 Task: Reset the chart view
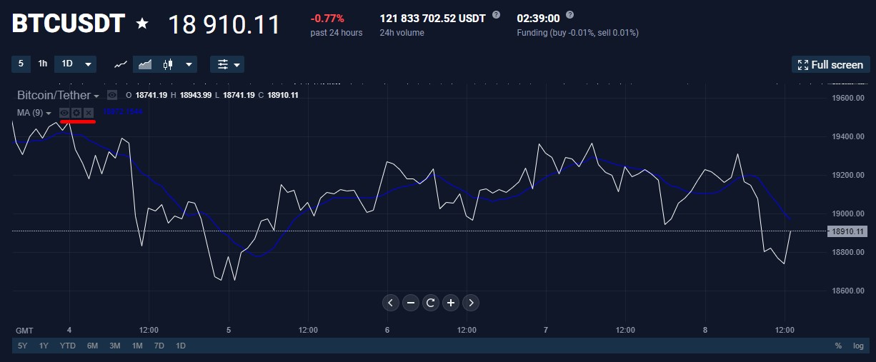[x=431, y=303]
